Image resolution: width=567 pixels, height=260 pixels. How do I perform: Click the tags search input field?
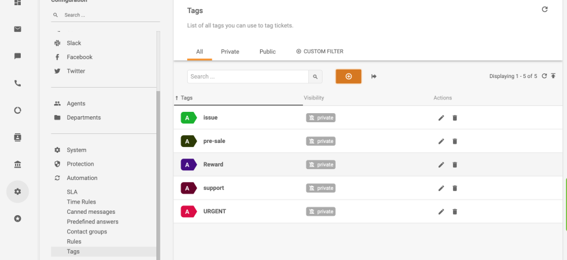pos(248,77)
